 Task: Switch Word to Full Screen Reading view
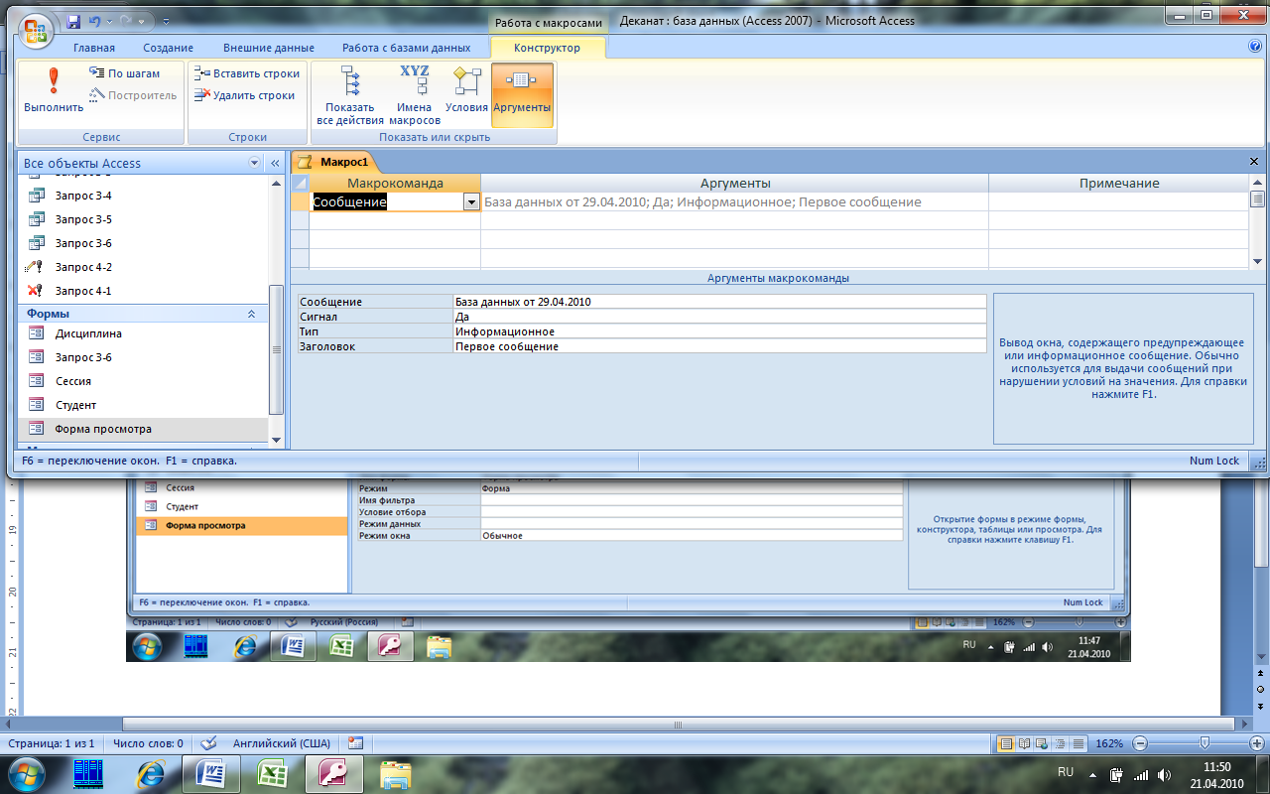click(1025, 743)
